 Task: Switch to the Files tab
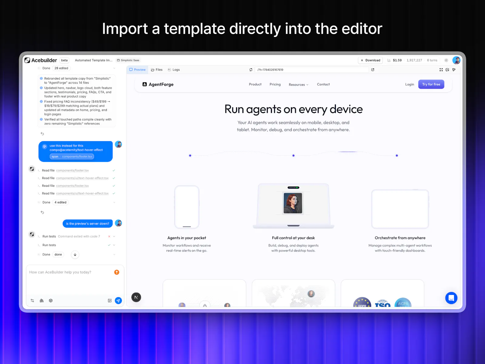[157, 70]
